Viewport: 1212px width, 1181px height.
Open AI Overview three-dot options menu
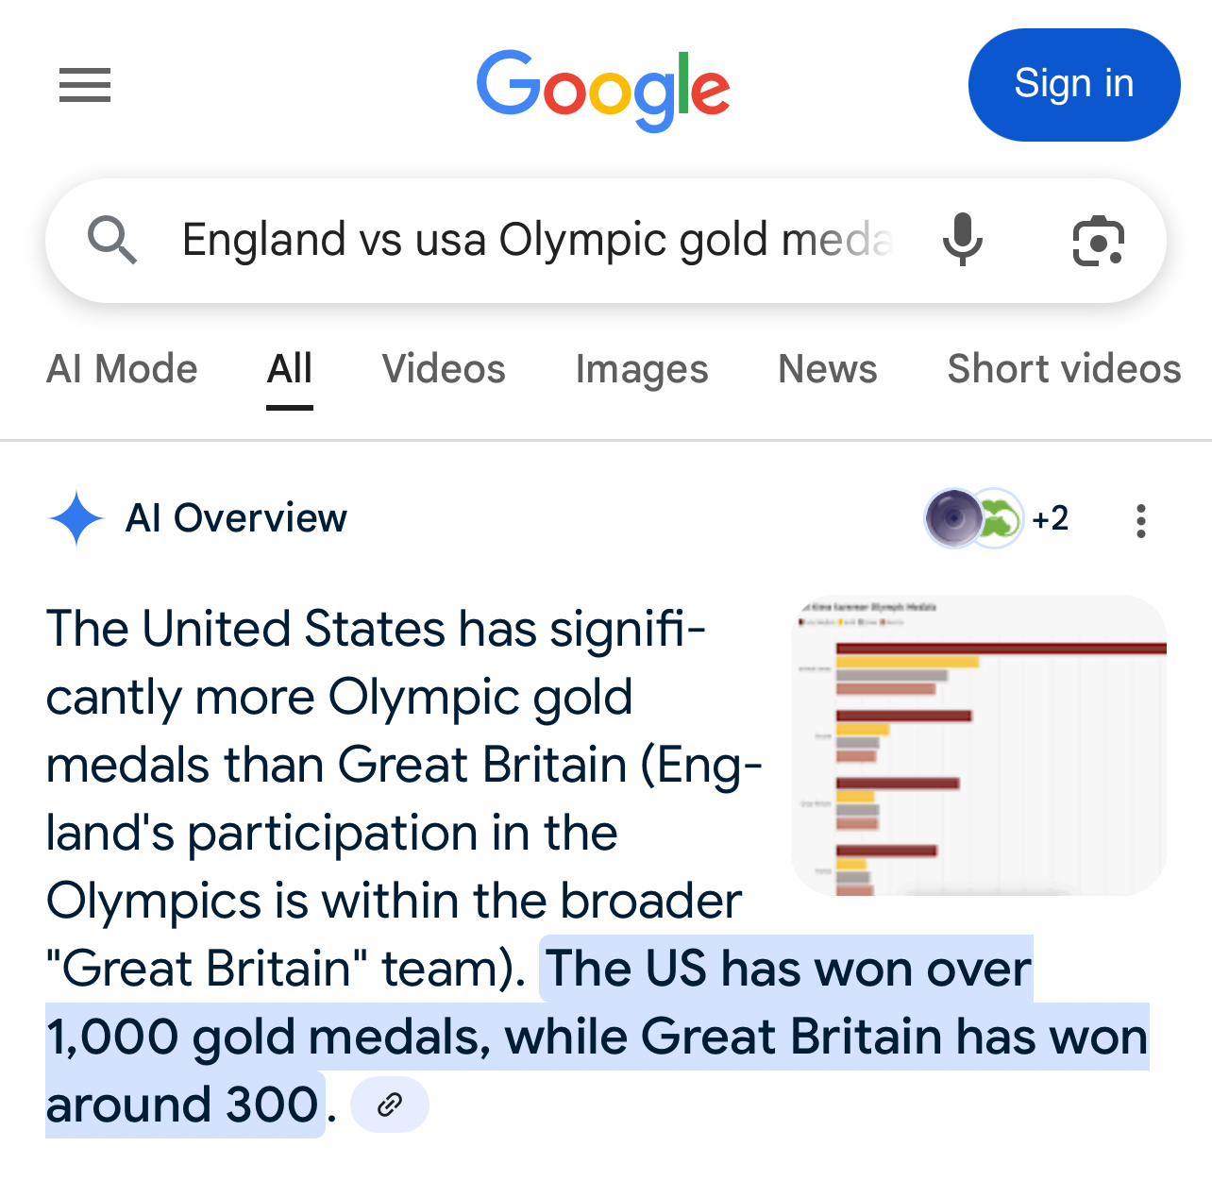tap(1141, 520)
